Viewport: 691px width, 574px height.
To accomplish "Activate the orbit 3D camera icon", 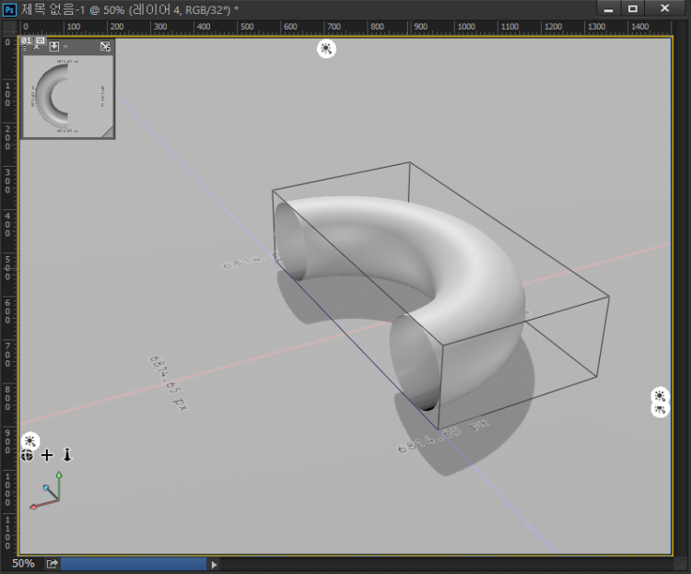I will pos(28,455).
